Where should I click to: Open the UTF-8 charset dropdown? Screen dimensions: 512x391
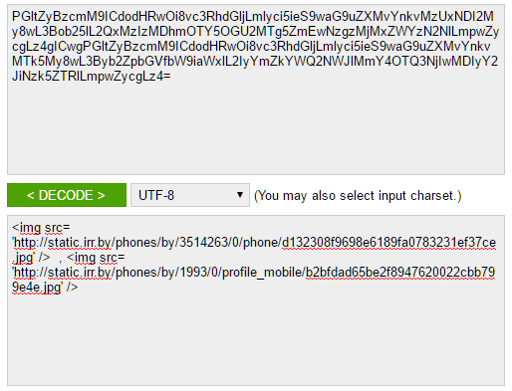tap(190, 195)
